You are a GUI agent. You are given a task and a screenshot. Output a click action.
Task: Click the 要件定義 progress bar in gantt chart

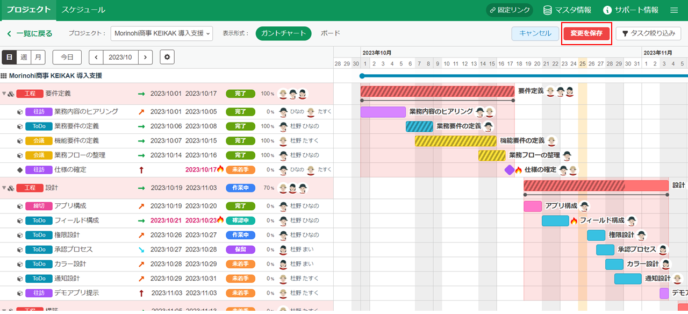coord(438,91)
